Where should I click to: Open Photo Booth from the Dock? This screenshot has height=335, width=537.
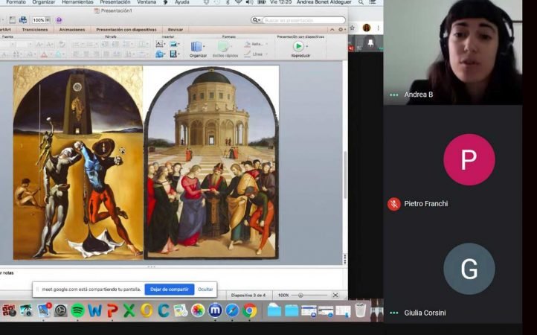[x=9, y=310]
